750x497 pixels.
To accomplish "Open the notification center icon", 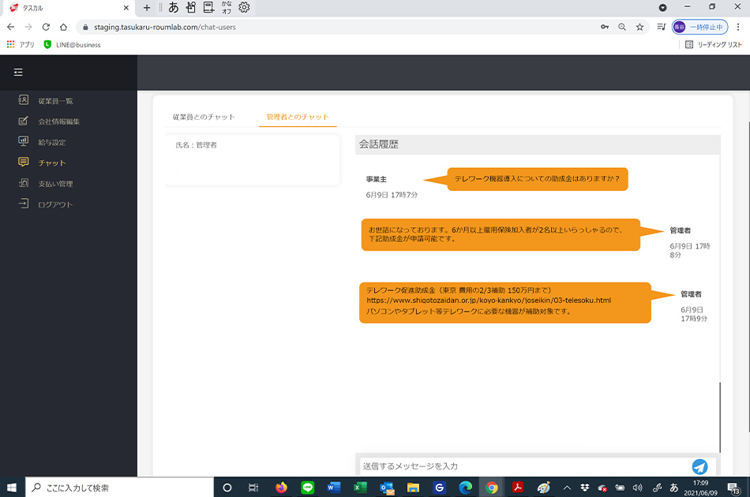I will pyautogui.click(x=734, y=488).
